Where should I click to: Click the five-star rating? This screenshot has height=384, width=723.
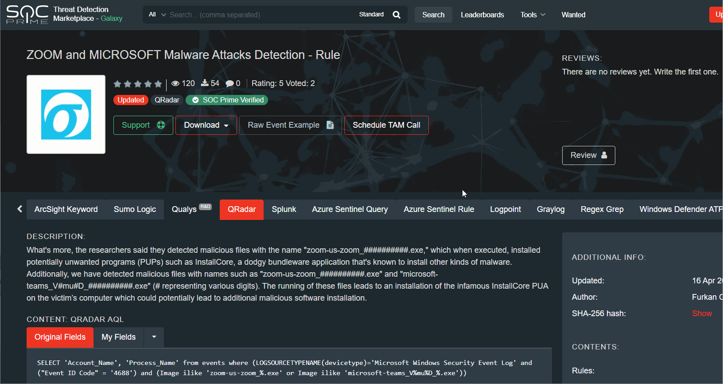point(138,84)
